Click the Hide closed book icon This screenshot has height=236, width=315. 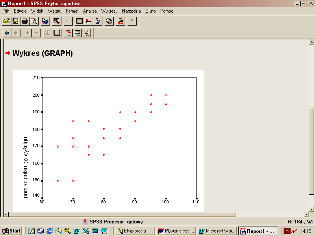click(57, 33)
